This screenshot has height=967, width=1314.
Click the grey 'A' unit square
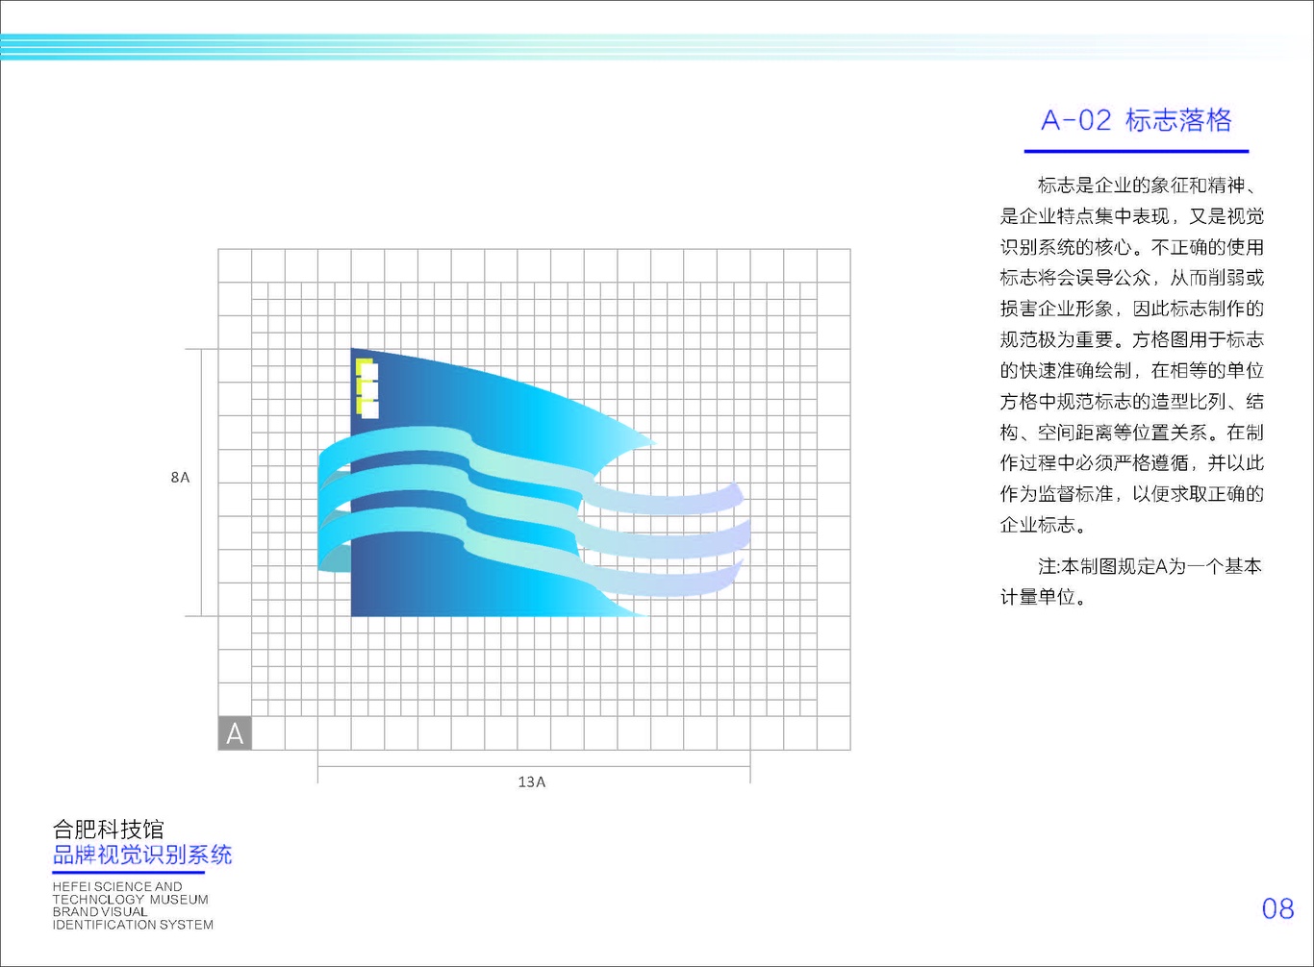(x=235, y=733)
